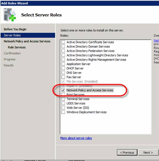This screenshot has width=159, height=161.
Task: Tick the Fax Server checkbox
Action: (x=63, y=77)
